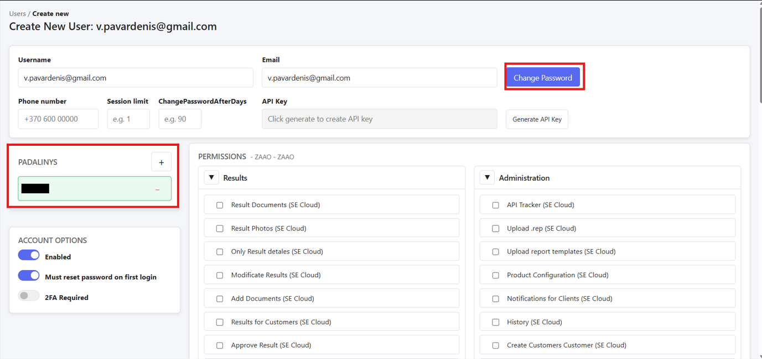762x359 pixels.
Task: Select the green department entry under PADALINYS
Action: (95, 189)
